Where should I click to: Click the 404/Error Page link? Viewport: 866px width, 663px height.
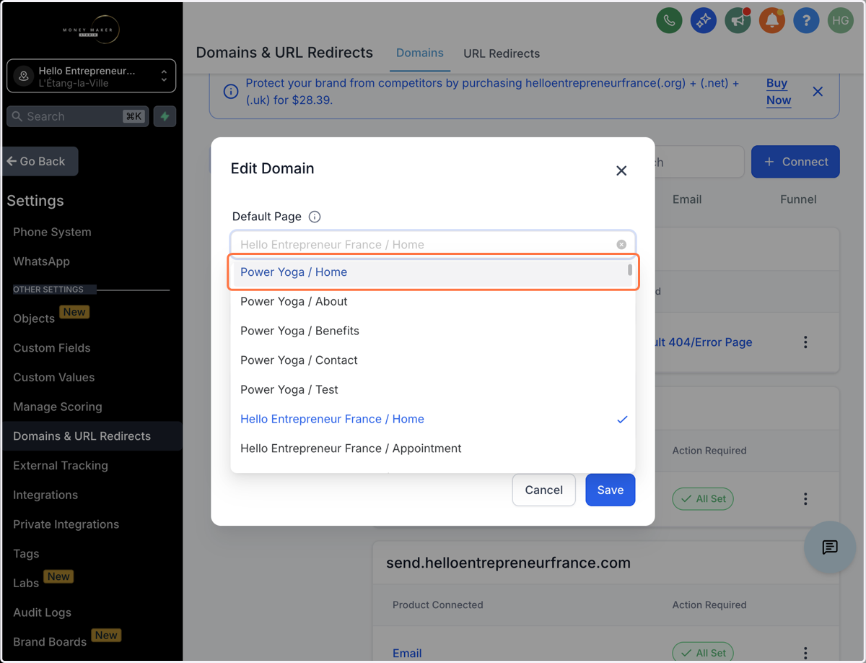[x=704, y=342]
